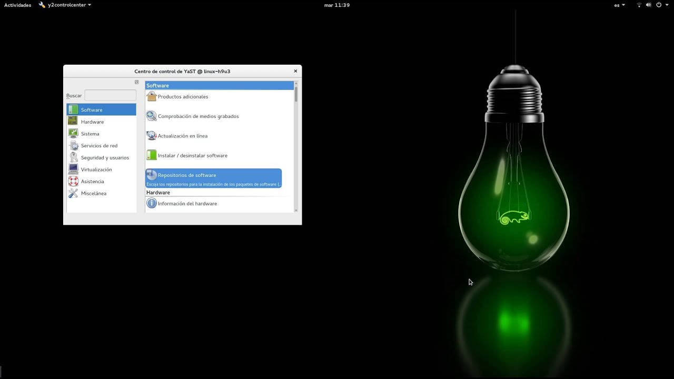674x379 pixels.
Task: Select the Seguridad y usuarios keys icon
Action: click(73, 157)
